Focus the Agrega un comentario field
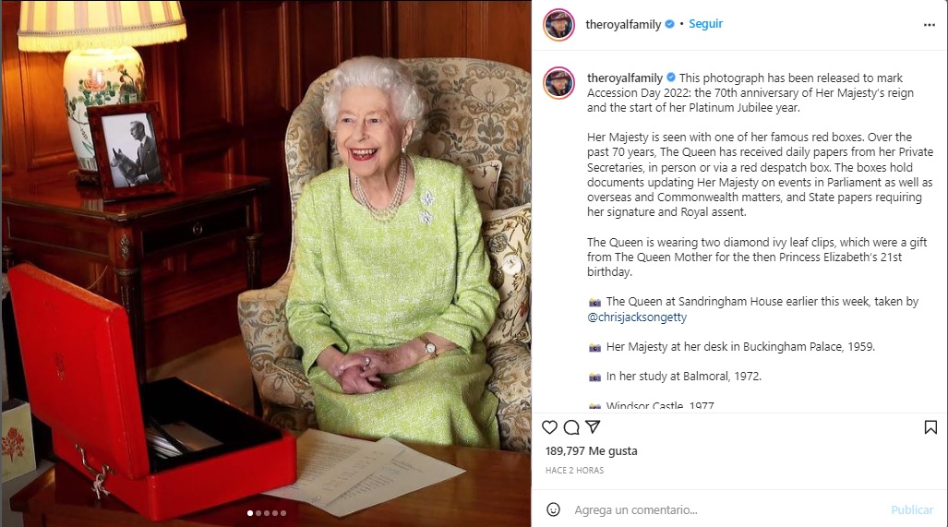This screenshot has height=527, width=948. (x=726, y=510)
